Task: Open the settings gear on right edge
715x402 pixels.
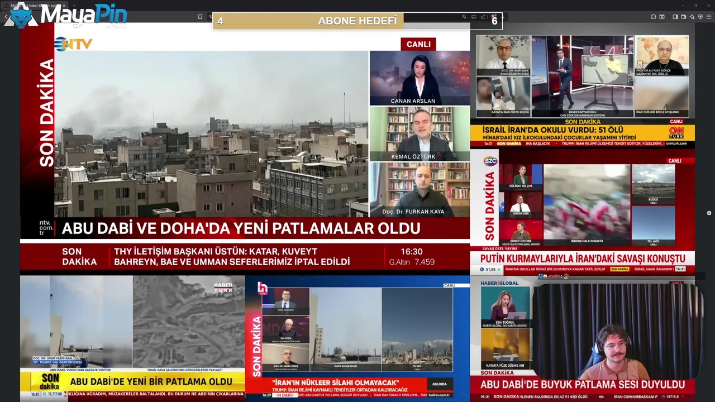Action: (x=709, y=213)
